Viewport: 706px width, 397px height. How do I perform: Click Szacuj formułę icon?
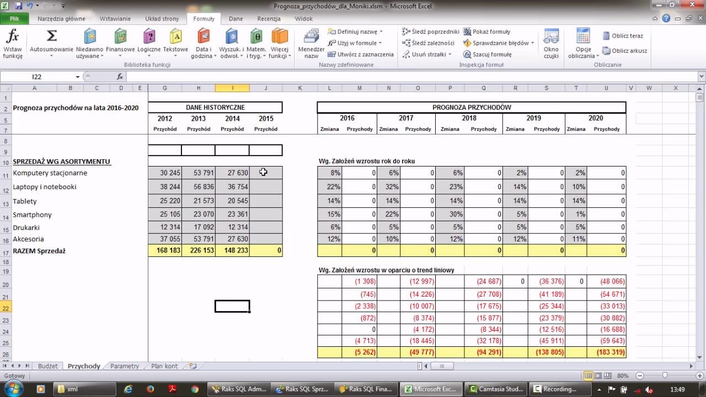468,55
